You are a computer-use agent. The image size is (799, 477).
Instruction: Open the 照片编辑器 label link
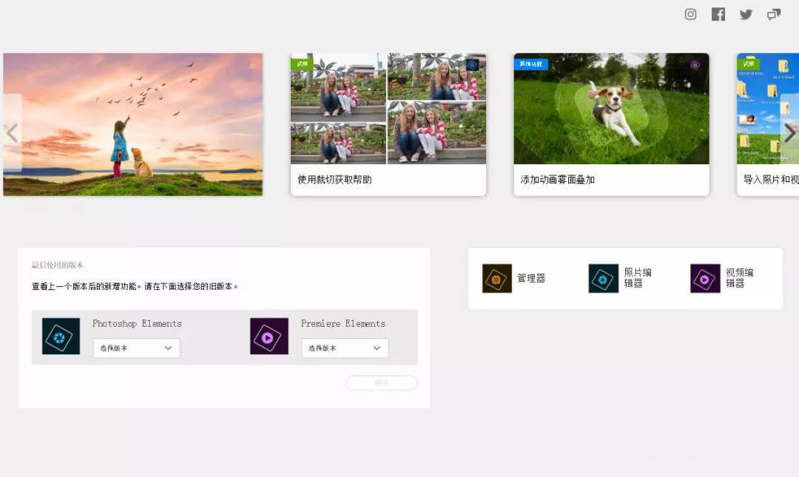pyautogui.click(x=638, y=278)
